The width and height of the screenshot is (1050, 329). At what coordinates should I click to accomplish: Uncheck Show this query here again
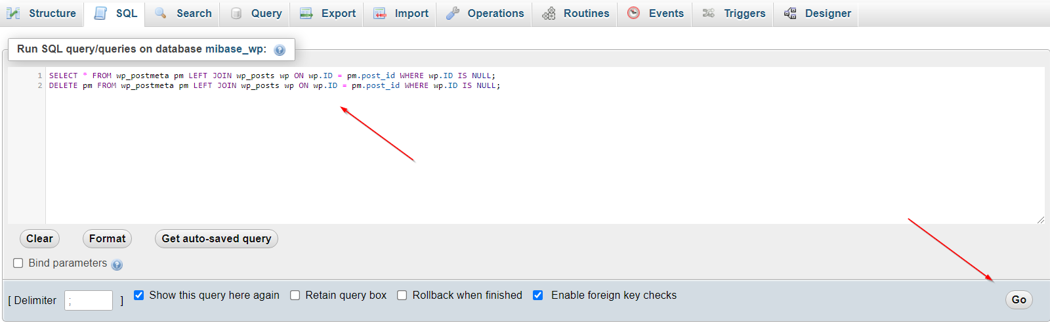(138, 295)
